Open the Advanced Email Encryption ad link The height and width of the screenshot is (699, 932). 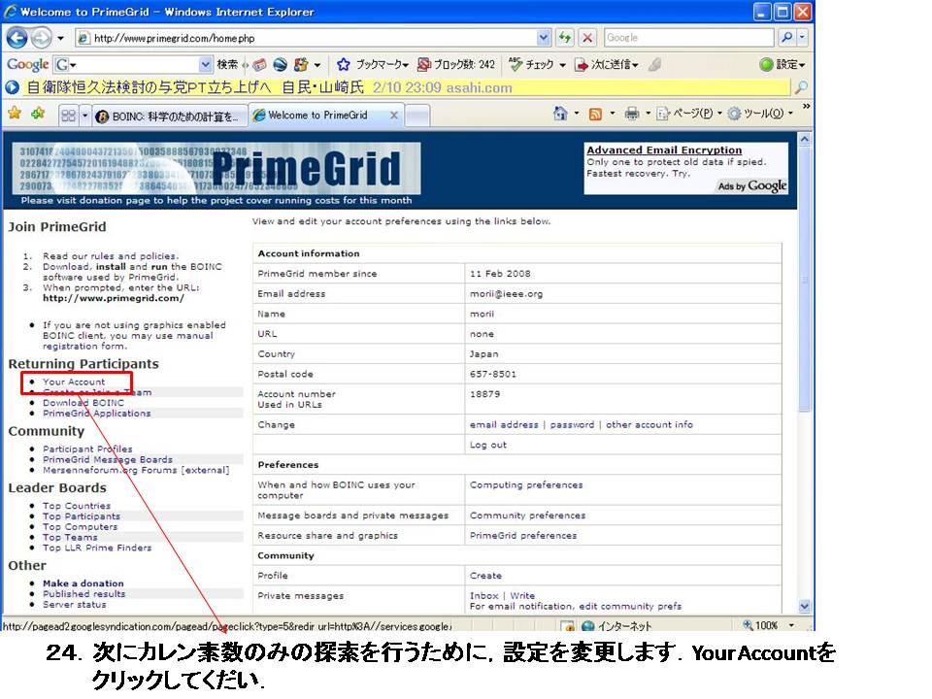coord(664,150)
